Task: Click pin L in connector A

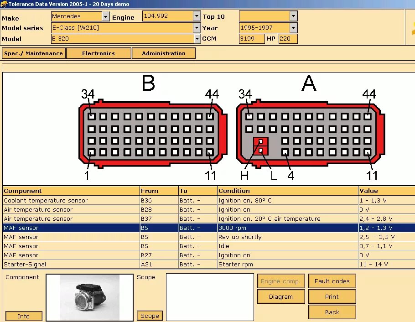Action: point(261,151)
